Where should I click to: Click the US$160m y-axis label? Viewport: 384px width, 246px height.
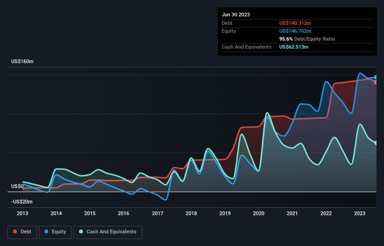coord(23,62)
